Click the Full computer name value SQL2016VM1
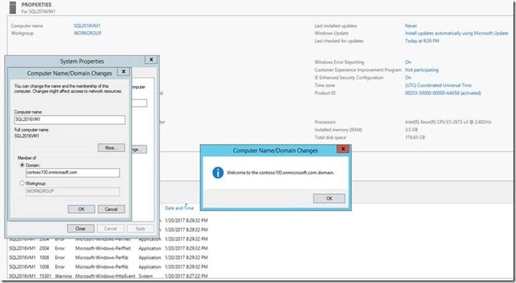516x283 pixels. coord(27,135)
